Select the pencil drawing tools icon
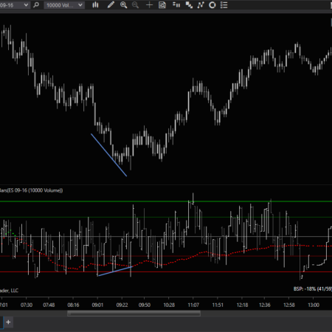This screenshot has height=332, width=332. pyautogui.click(x=111, y=5)
